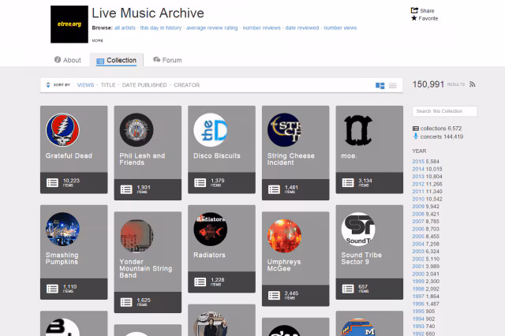Click Umphreys McGee items list icon
This screenshot has height=336, width=505.
(x=274, y=296)
